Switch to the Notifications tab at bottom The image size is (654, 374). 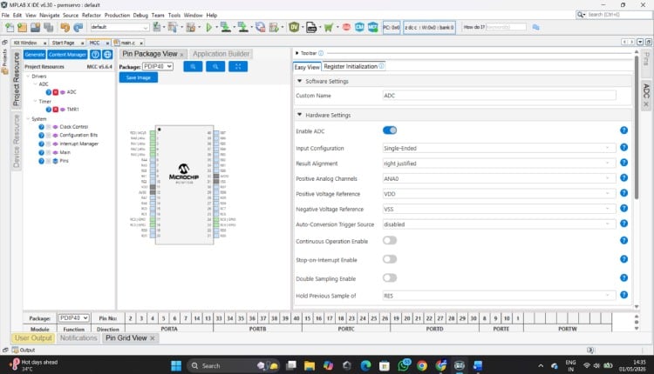[78, 338]
